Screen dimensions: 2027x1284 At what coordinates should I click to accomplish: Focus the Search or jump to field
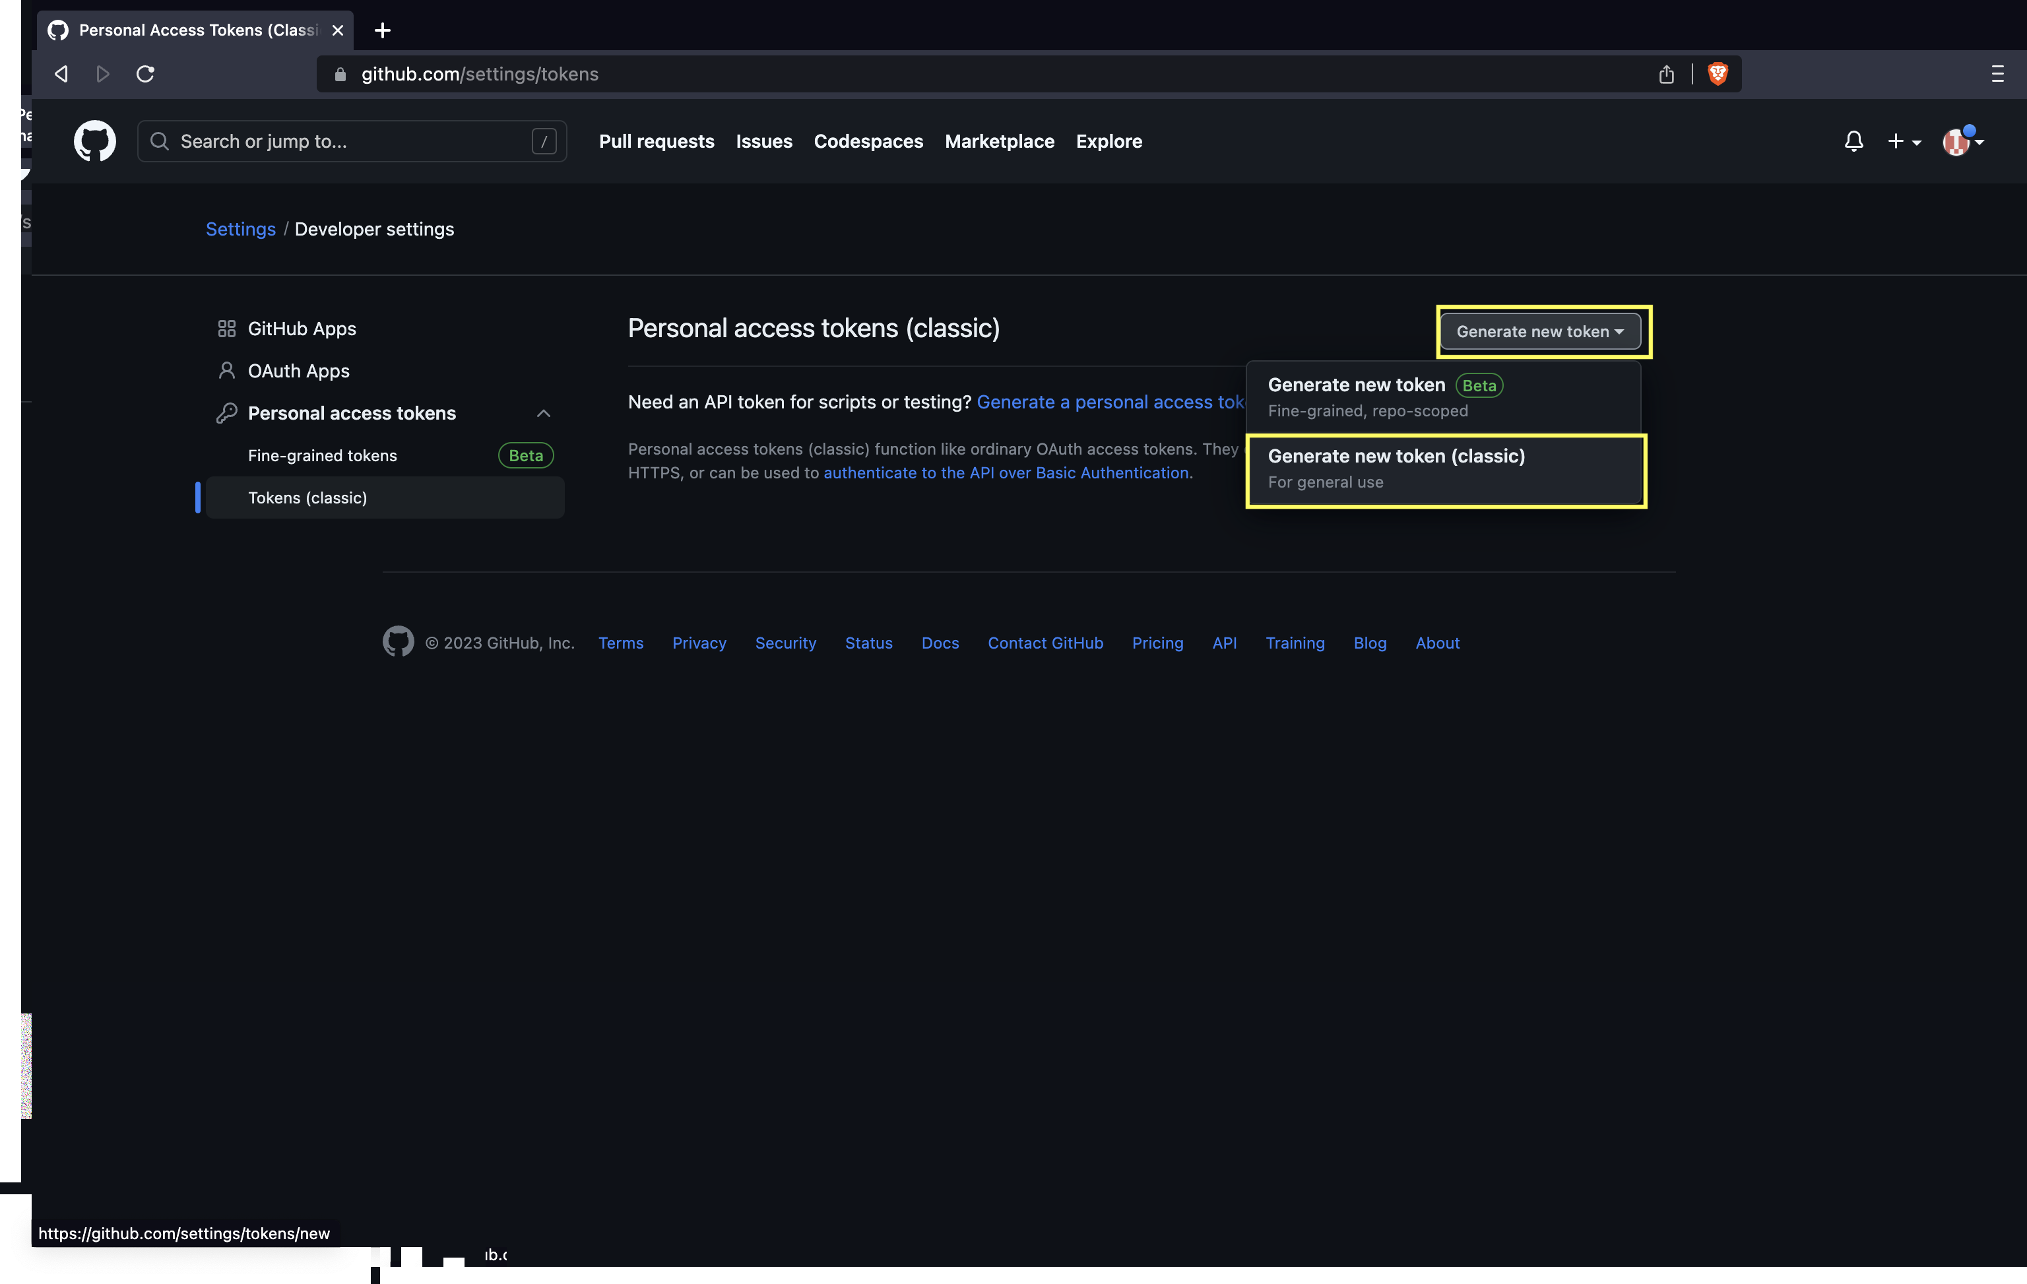pyautogui.click(x=352, y=141)
